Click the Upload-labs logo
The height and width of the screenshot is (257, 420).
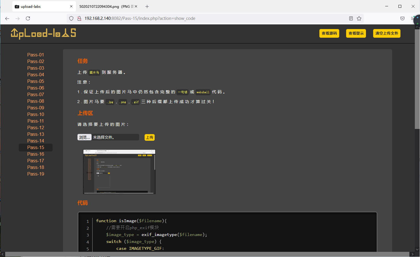[x=43, y=33]
